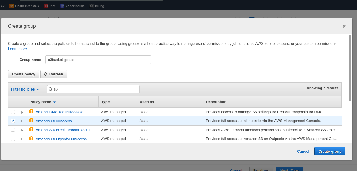Screen dimensions: 357x171
Task: Click AmazonS3FullAccess description about all buckets
Action: coord(263,121)
